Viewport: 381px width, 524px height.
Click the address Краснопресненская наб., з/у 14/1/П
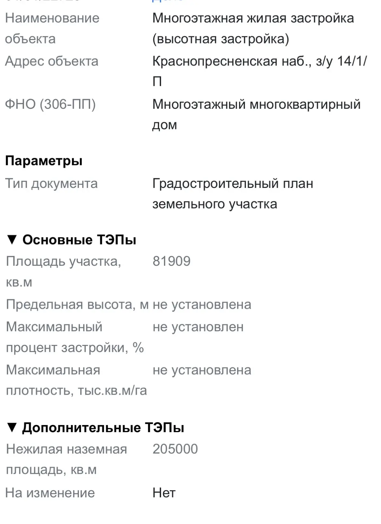point(259,71)
